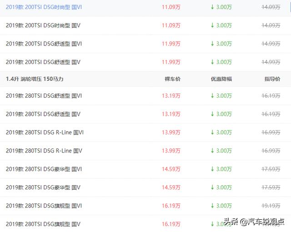This screenshot has height=232, width=291.
Task: Click discount arrow for 280TSI 旗舰型 国VI
Action: [x=212, y=206]
